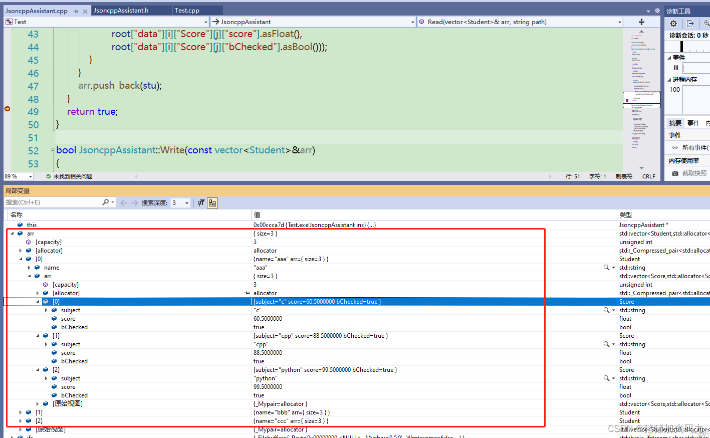Open the 89 % zoom level dropdown
This screenshot has height=438, width=710.
point(31,176)
